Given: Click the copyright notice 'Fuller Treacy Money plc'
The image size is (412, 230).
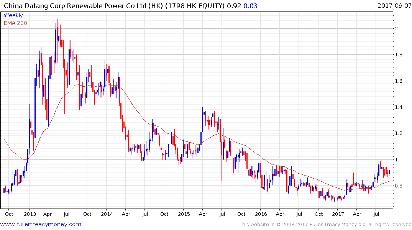Looking at the screenshot, I should pos(338,225).
